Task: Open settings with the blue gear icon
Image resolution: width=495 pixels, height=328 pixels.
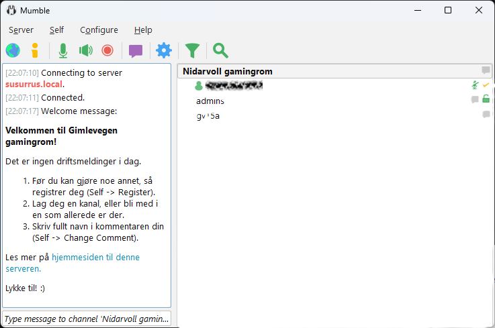Action: click(164, 50)
